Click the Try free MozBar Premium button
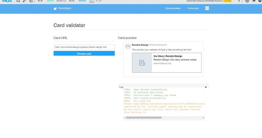Viewport: 262px width, 138px height. (227, 1)
